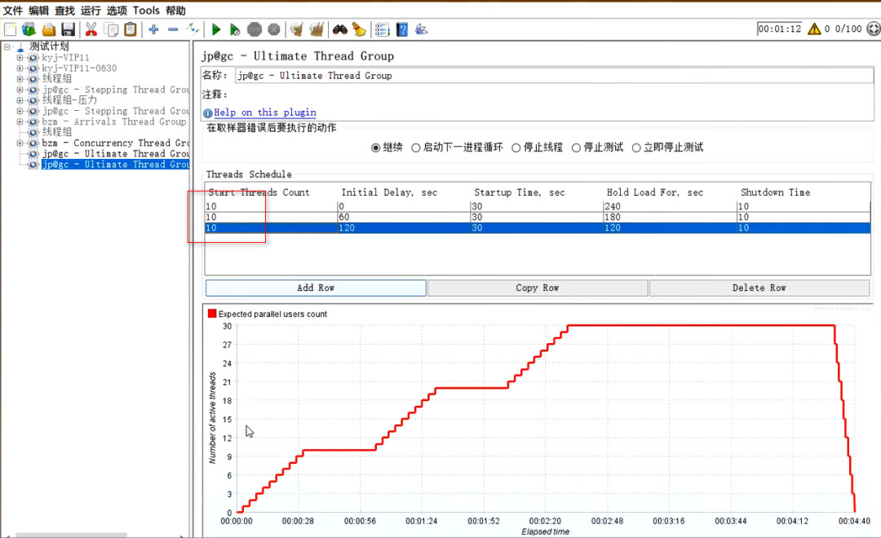Click the Copy Row button
The height and width of the screenshot is (538, 881).
point(537,288)
